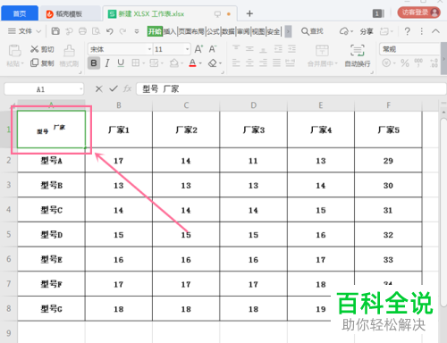Switch to the 首页 home tab
Screen dimensions: 447x343
tap(20, 13)
